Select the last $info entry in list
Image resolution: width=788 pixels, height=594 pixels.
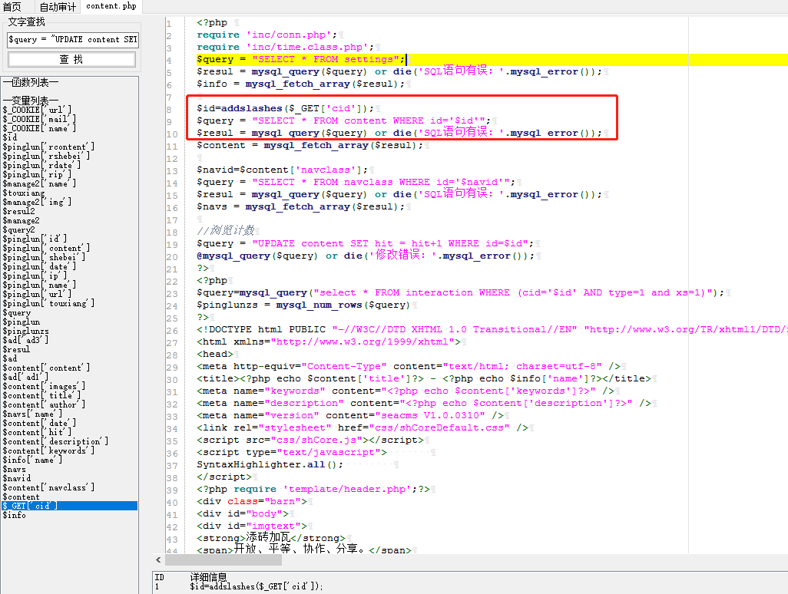tap(14, 515)
